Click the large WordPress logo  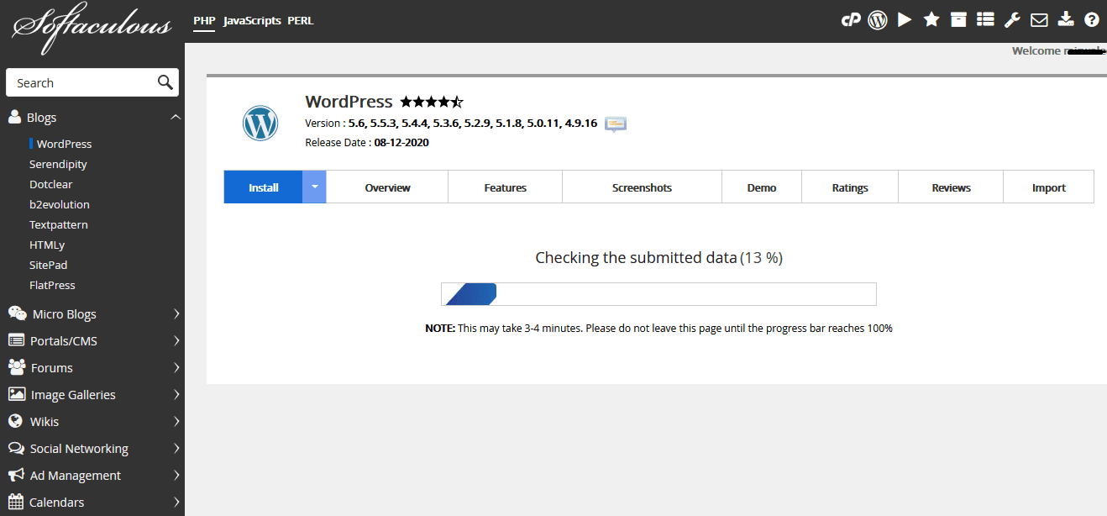coord(260,124)
